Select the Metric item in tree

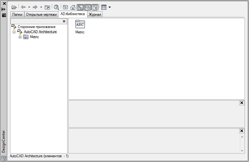pyautogui.click(x=34, y=37)
